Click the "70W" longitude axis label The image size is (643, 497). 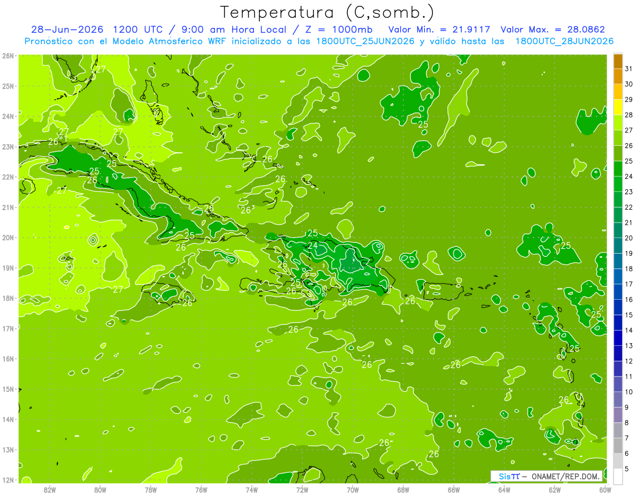click(353, 489)
